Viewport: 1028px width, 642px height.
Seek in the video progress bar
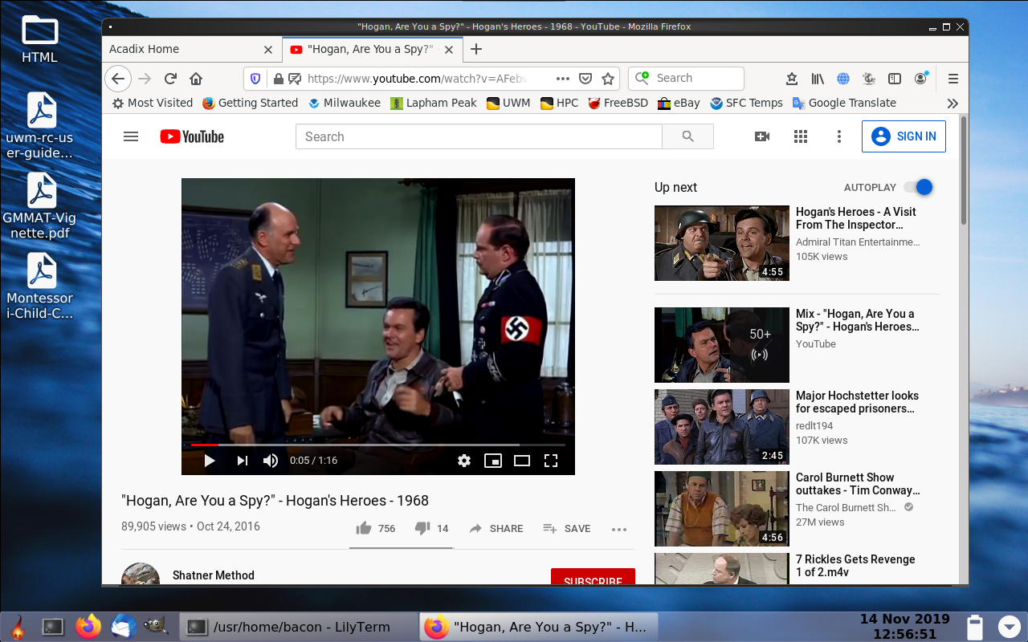(x=378, y=445)
